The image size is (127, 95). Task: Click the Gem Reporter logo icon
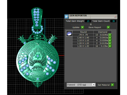click(x=66, y=16)
